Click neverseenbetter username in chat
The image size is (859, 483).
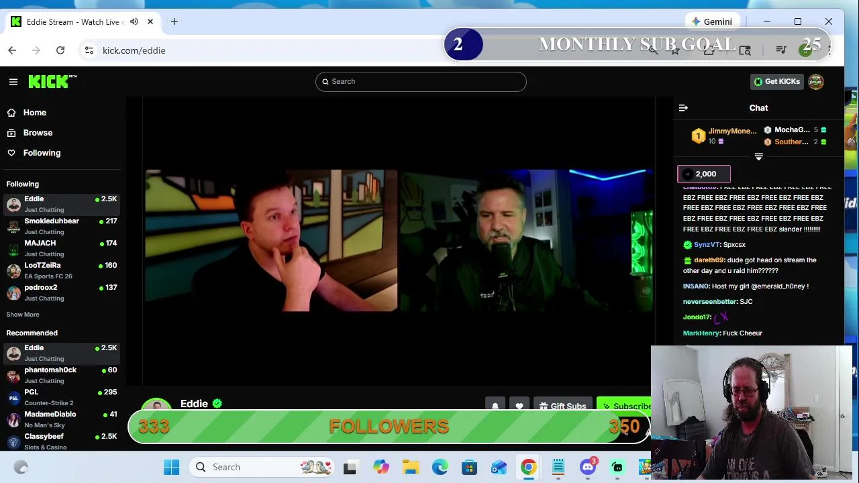[x=710, y=302]
